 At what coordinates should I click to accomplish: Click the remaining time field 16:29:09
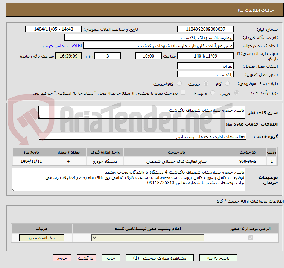pos(68,56)
